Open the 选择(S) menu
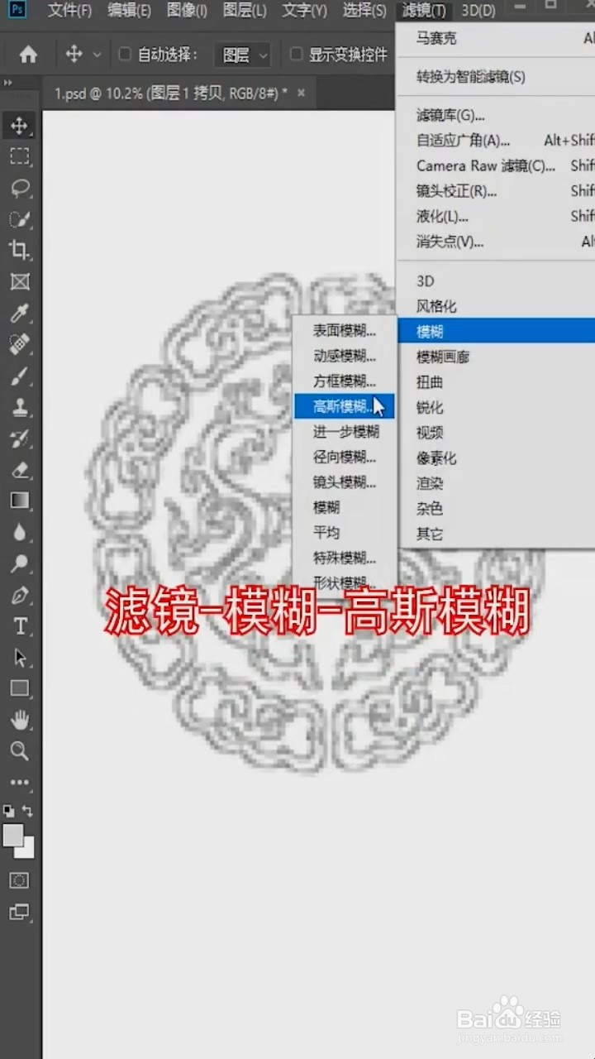The height and width of the screenshot is (1059, 595). click(364, 11)
